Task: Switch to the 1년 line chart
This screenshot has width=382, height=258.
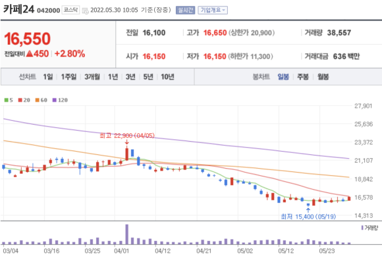Action: pos(113,77)
